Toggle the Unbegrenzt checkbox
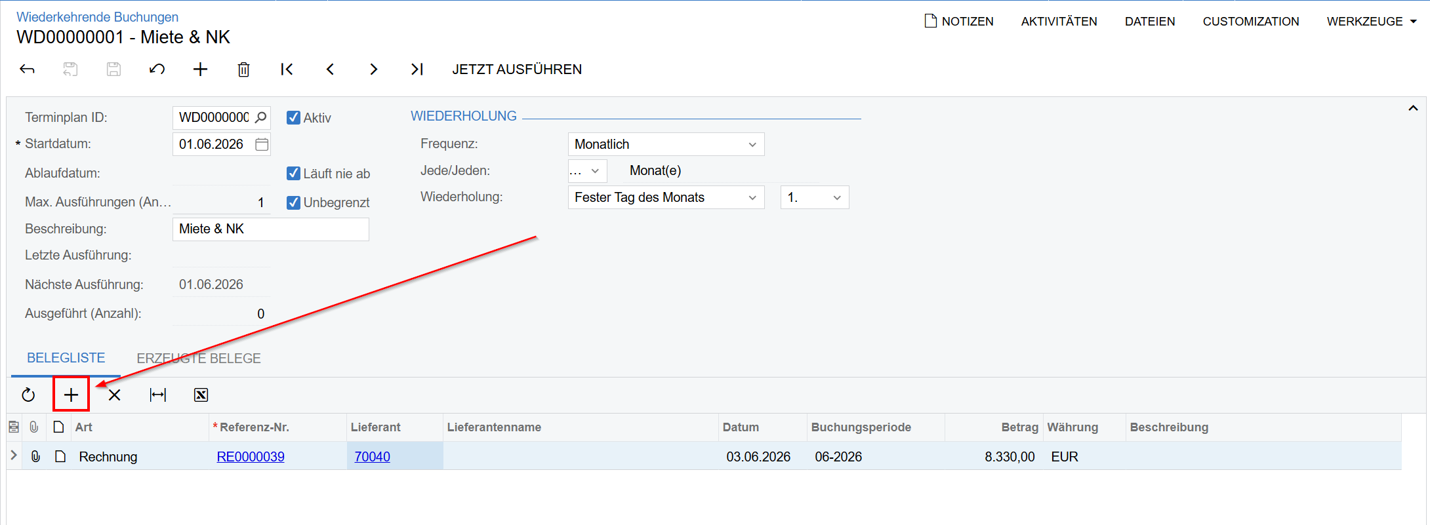 coord(293,203)
